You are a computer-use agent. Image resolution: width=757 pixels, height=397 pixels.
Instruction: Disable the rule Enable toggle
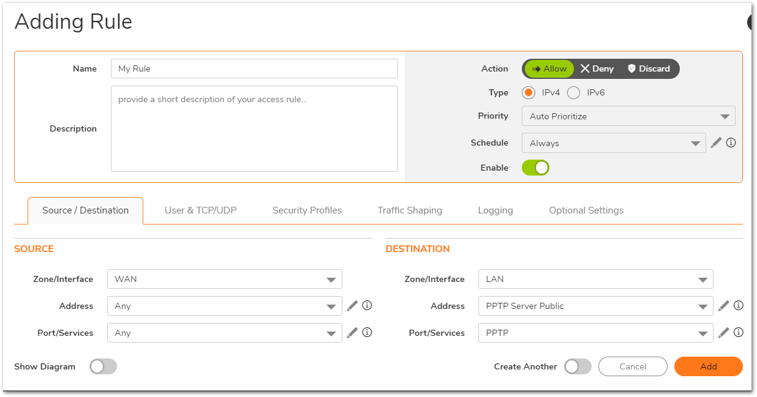[535, 168]
